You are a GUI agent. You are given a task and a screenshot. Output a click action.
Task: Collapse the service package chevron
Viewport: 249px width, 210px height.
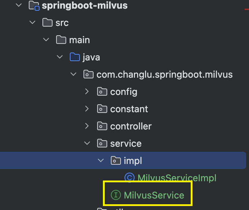click(87, 143)
